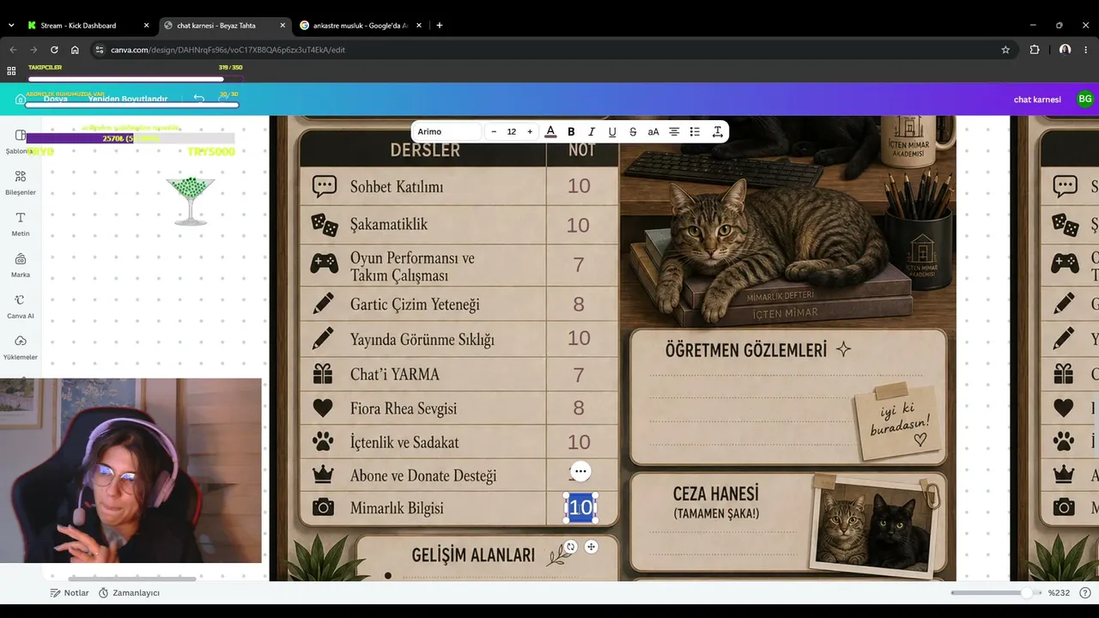This screenshot has width=1099, height=618.
Task: Open the more options button above the selected text
Action: click(580, 470)
